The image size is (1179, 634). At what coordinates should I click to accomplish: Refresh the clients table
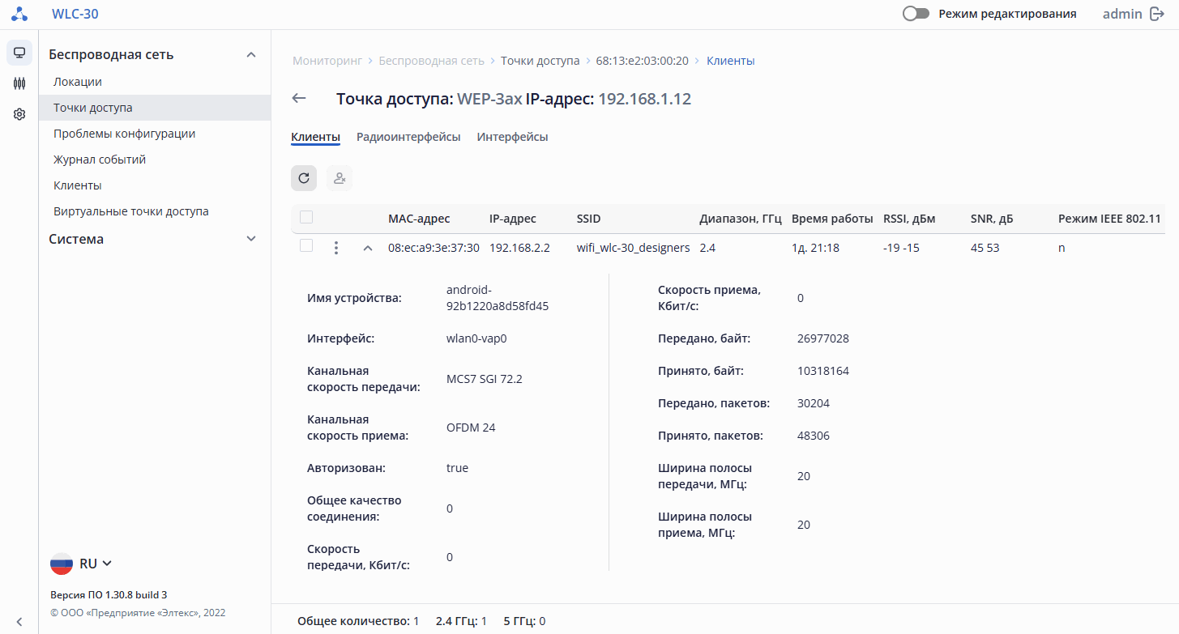tap(304, 178)
